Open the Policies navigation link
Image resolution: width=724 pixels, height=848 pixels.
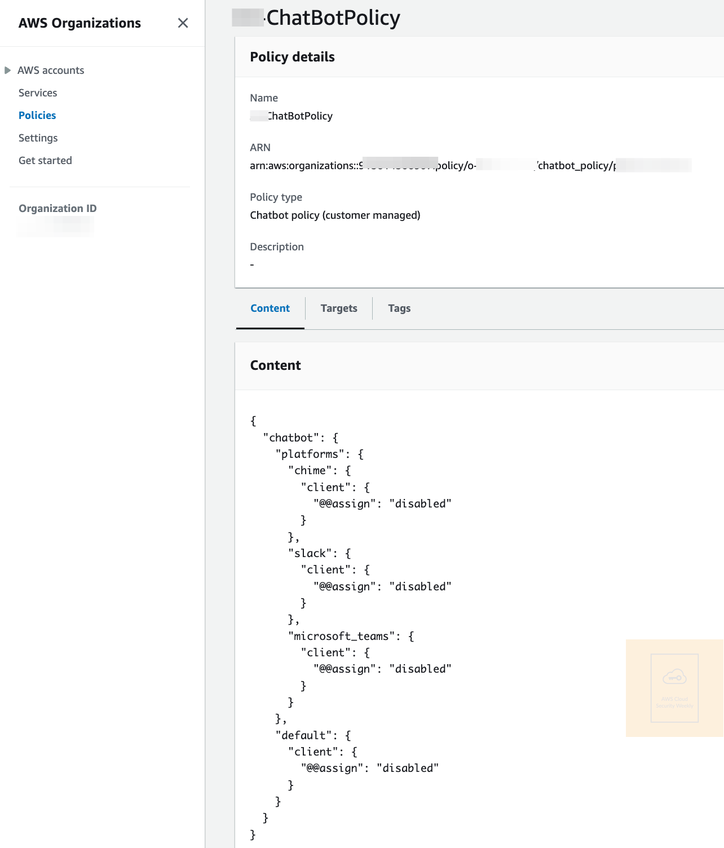pos(37,116)
